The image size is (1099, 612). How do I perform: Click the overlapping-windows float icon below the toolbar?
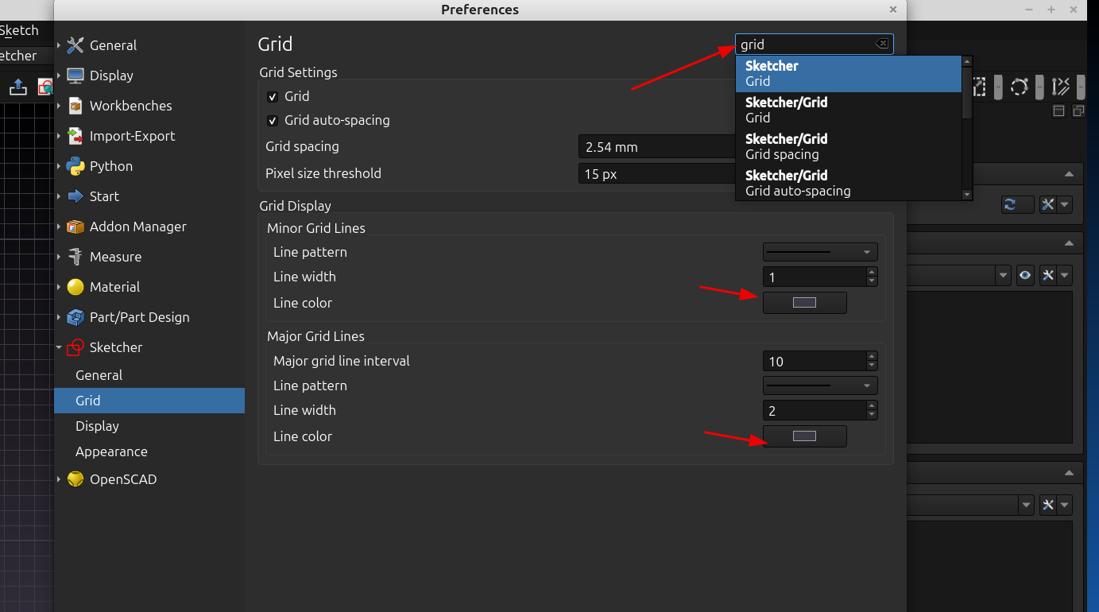(1078, 111)
